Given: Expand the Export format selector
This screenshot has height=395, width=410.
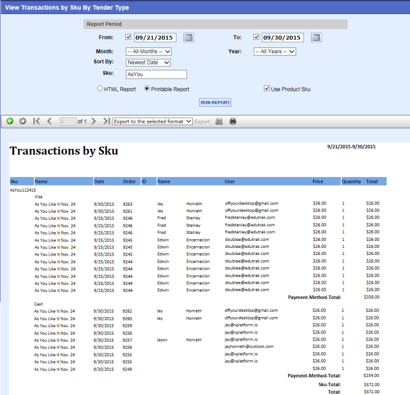Looking at the screenshot, I should 152,121.
